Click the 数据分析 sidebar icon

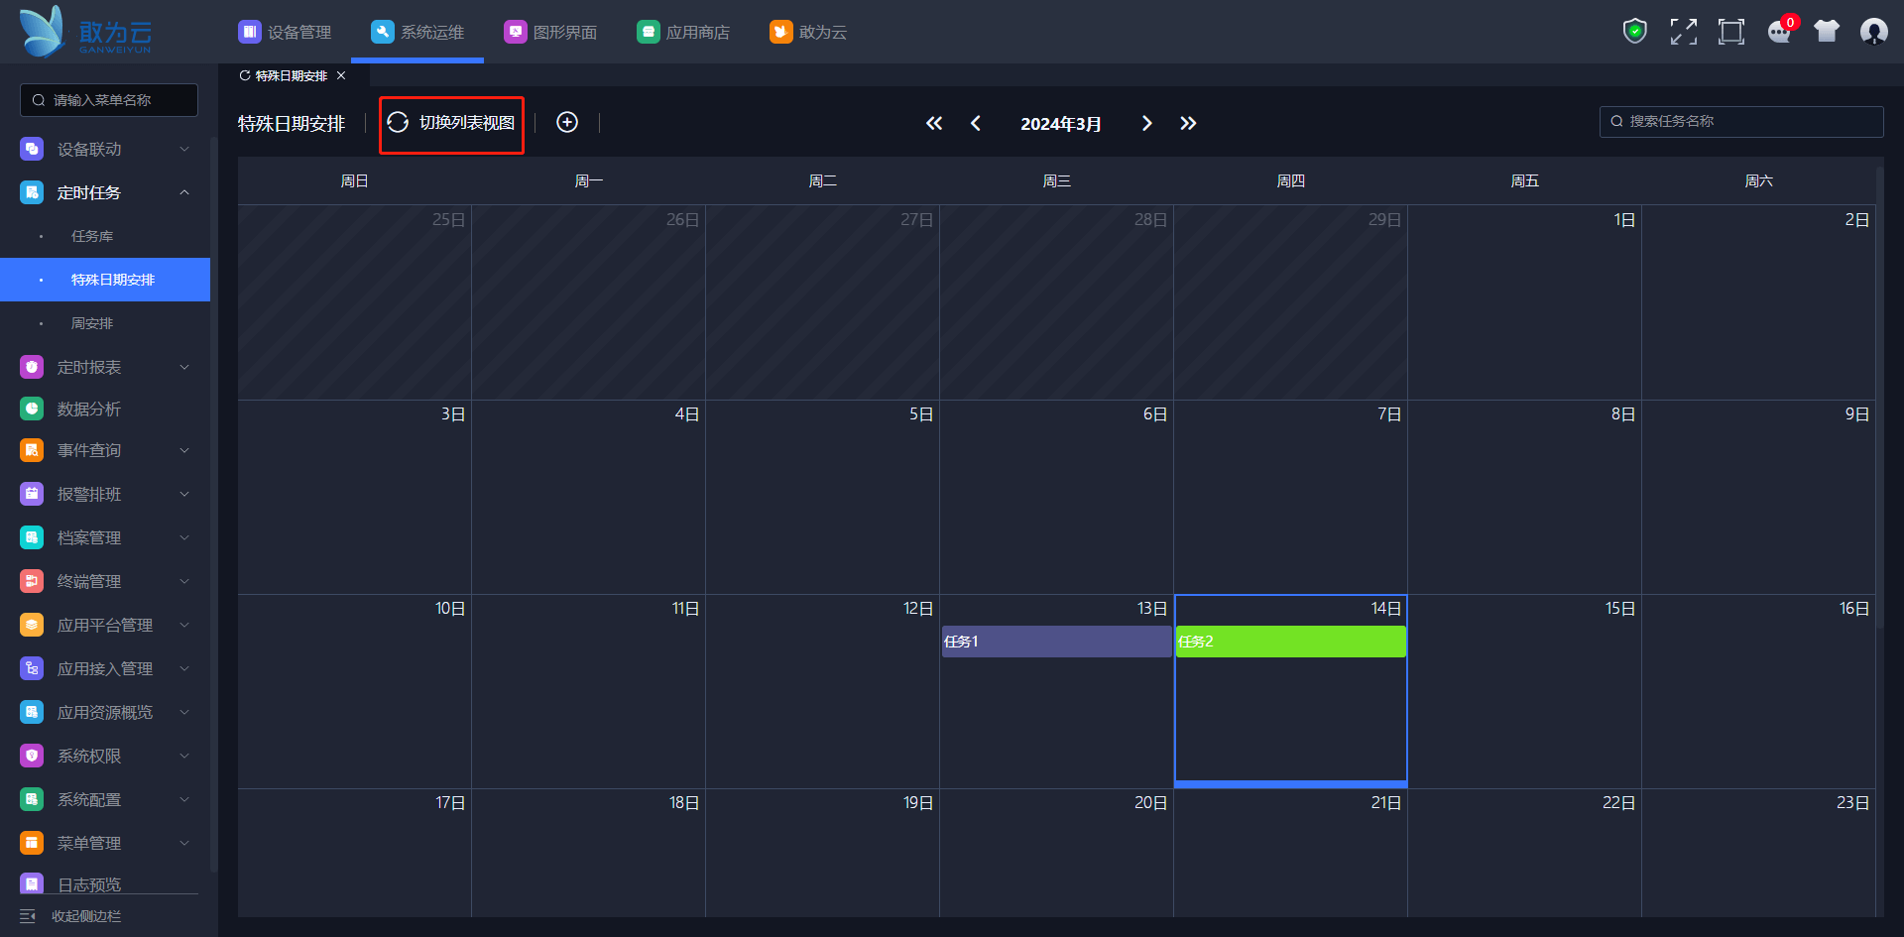pyautogui.click(x=32, y=409)
